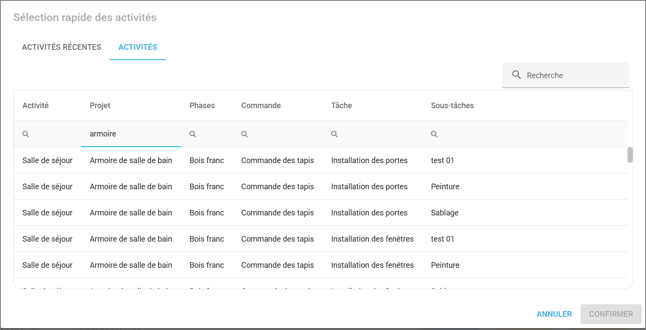The image size is (646, 330).
Task: Click the Phases column filter search icon
Action: [193, 134]
